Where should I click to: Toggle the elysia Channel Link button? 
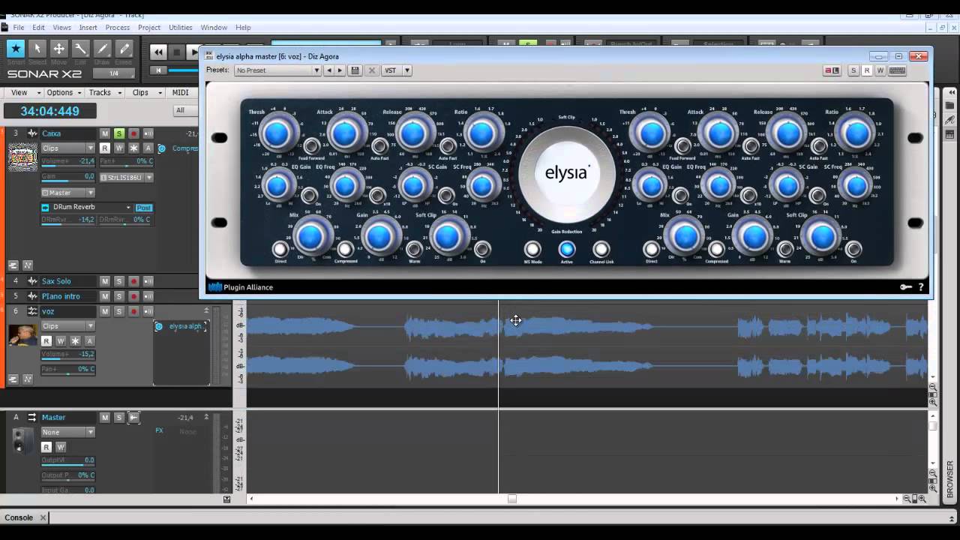click(x=601, y=249)
